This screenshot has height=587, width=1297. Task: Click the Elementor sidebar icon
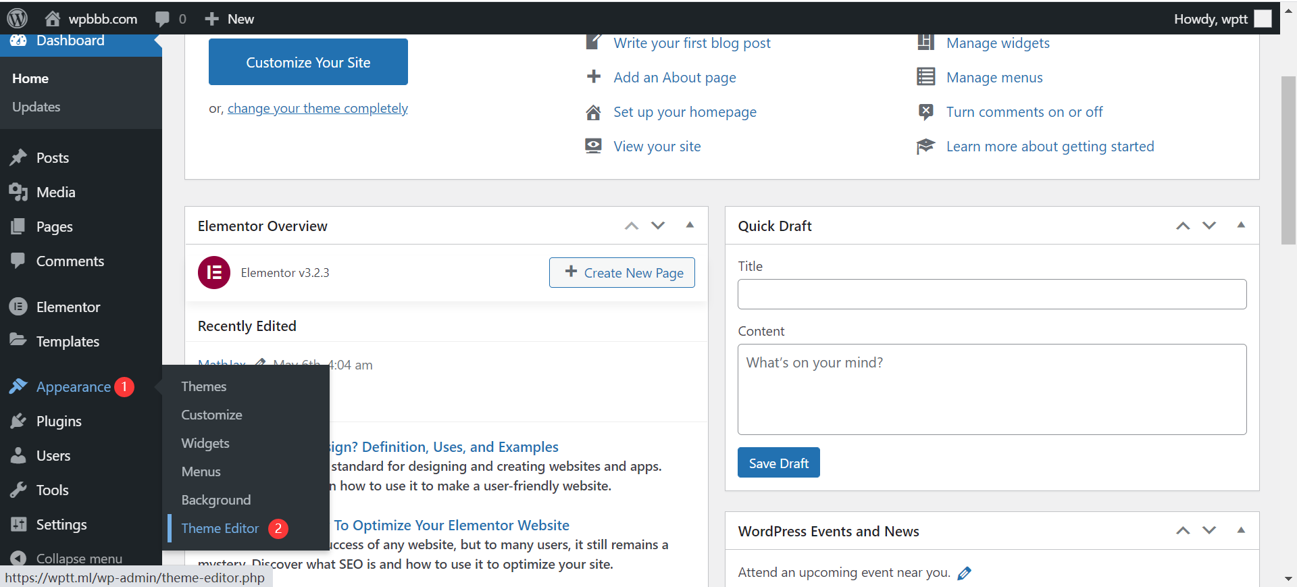tap(18, 307)
